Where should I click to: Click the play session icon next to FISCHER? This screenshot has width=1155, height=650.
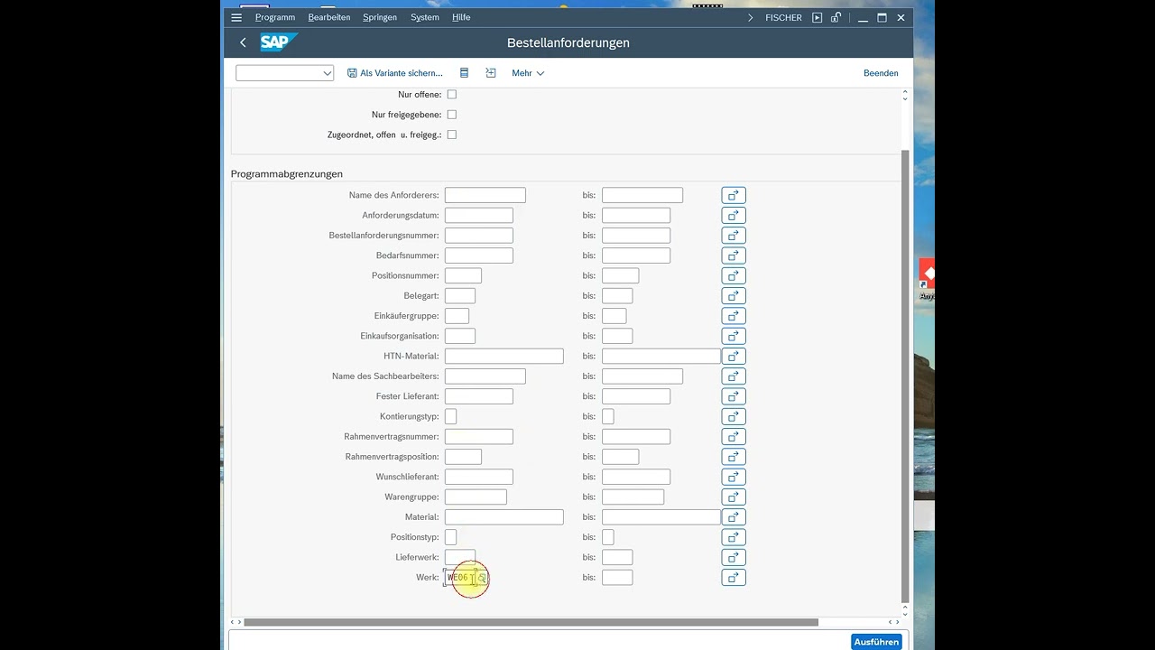(817, 17)
